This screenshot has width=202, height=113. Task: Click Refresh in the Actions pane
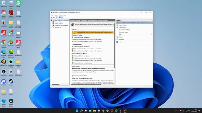coord(121,37)
